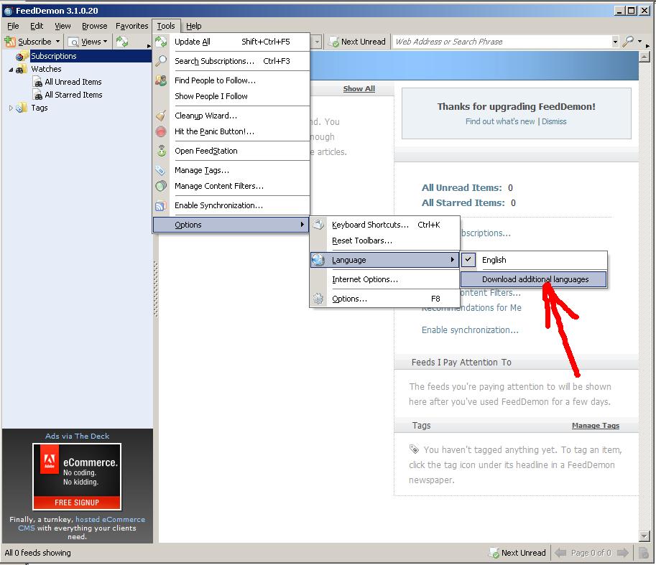The image size is (656, 565).
Task: Choose Internet Options menu entry
Action: tap(384, 279)
